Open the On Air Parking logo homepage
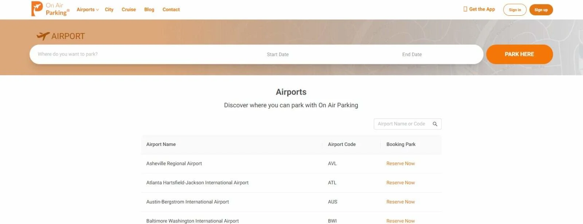The width and height of the screenshot is (583, 224). coord(50,9)
